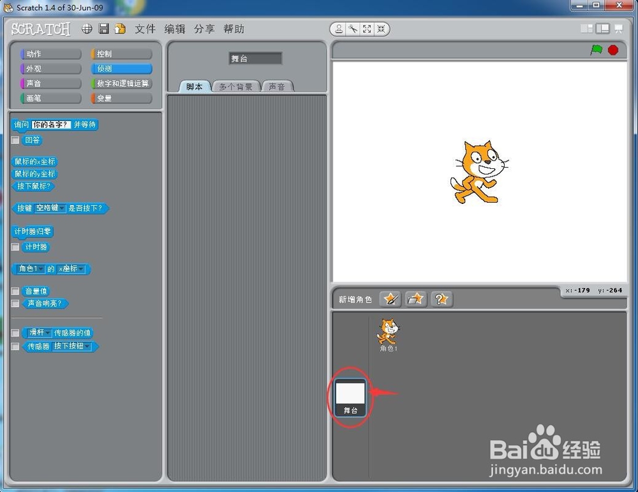638x492 pixels.
Task: Click the 鼠标的y坐标 block
Action: 35,173
